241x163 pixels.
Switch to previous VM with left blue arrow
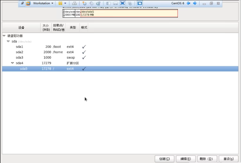click(x=188, y=3)
